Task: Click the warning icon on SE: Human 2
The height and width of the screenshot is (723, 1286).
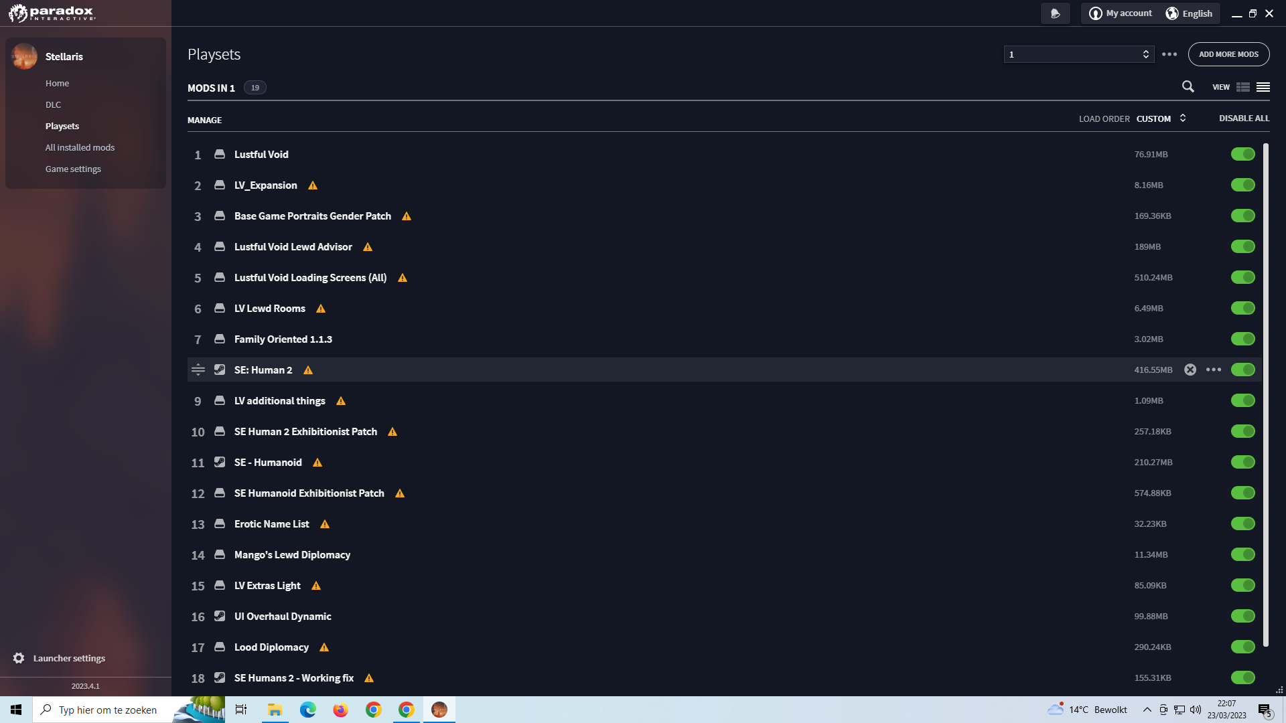Action: click(307, 369)
